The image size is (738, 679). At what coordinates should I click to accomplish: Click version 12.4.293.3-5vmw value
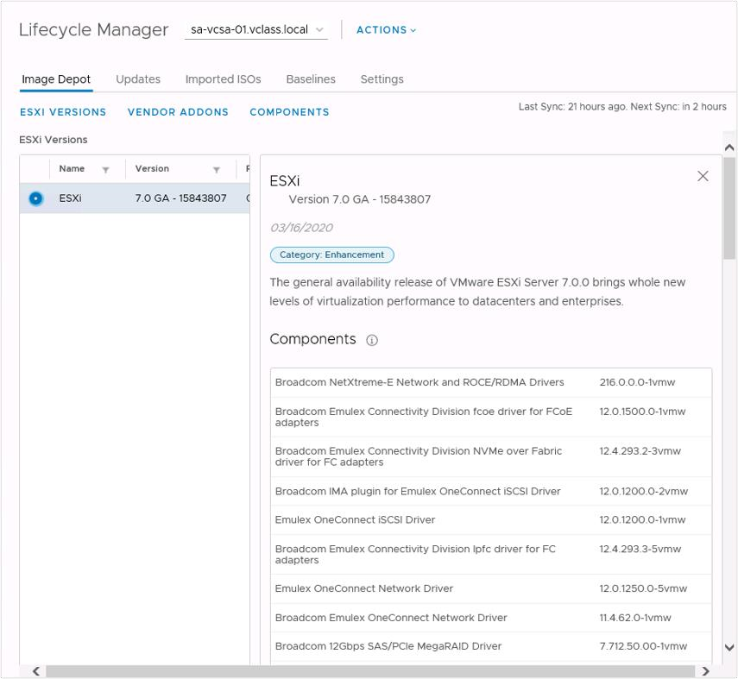click(x=640, y=549)
